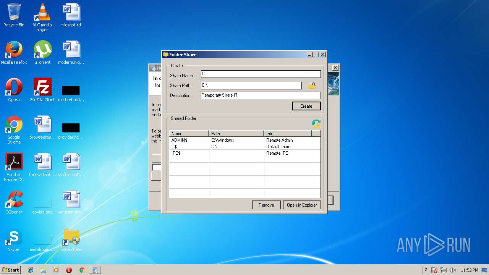The width and height of the screenshot is (489, 275).
Task: Launch CCleaner desktop shortcut
Action: (x=14, y=202)
